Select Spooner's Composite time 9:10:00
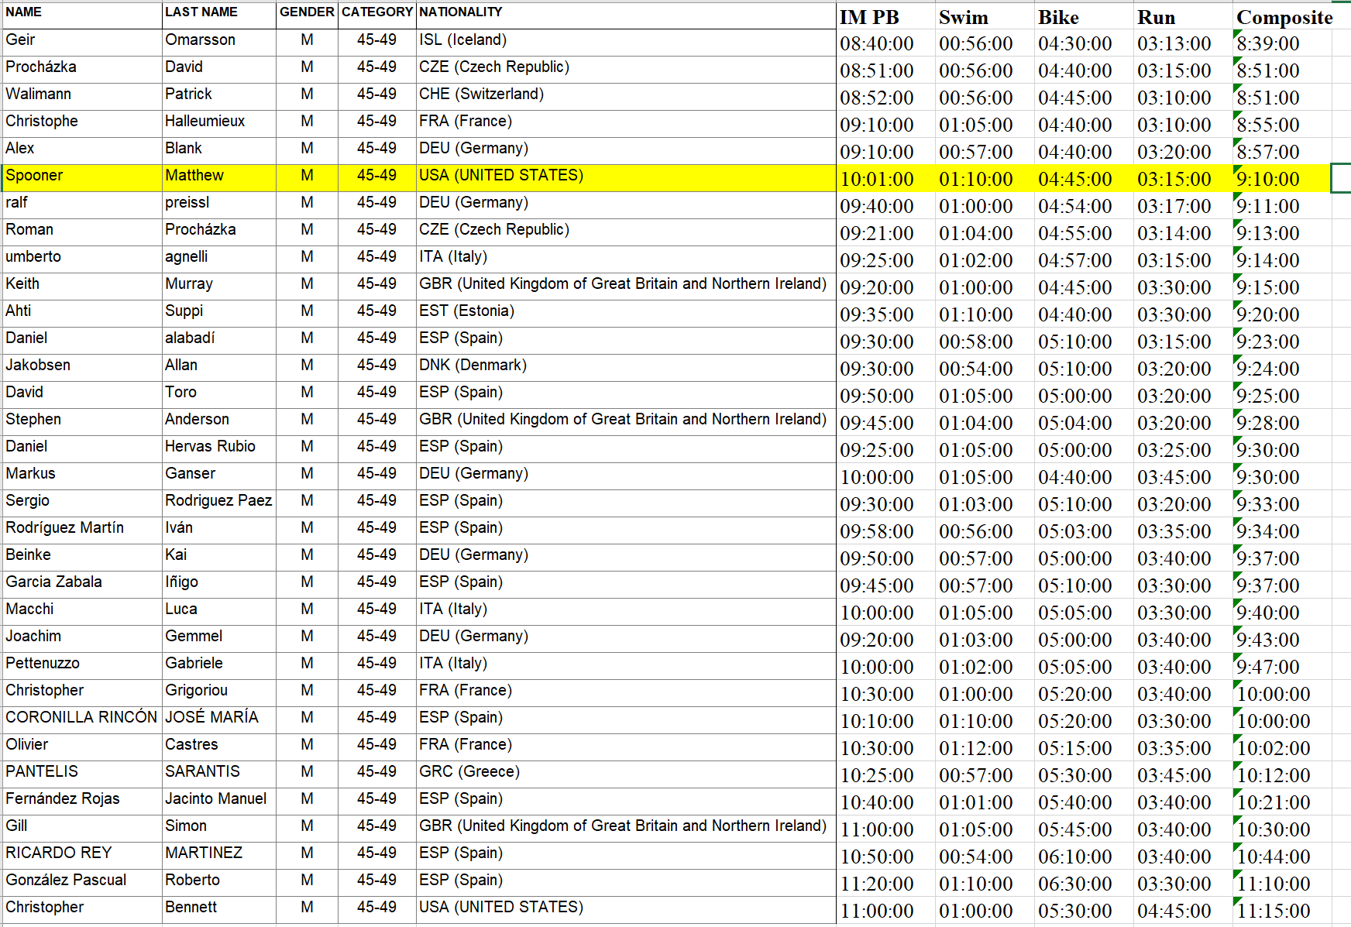Image resolution: width=1351 pixels, height=927 pixels. [x=1283, y=179]
